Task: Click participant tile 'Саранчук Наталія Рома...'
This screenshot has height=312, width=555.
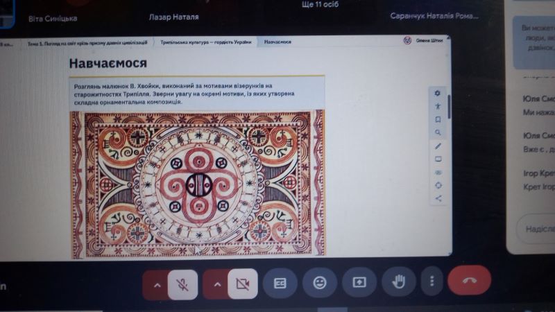Action: [434, 16]
